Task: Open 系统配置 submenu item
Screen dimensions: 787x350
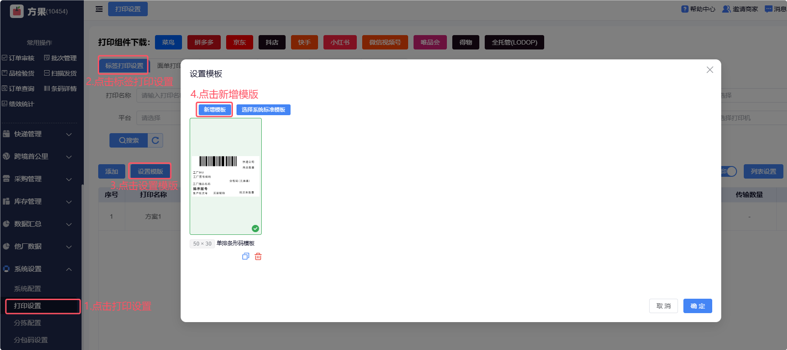Action: [x=27, y=289]
